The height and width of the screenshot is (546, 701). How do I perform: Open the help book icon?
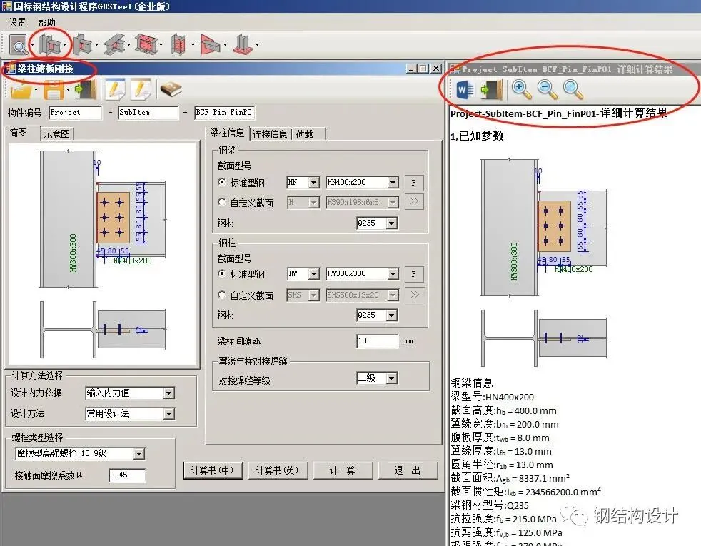[x=171, y=90]
